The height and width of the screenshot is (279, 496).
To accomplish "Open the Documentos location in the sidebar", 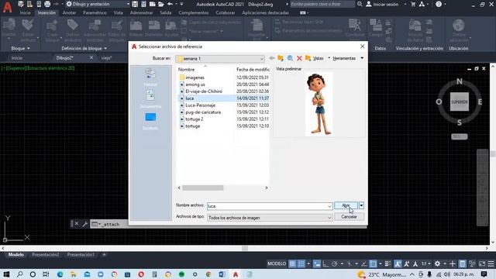I will tap(150, 99).
